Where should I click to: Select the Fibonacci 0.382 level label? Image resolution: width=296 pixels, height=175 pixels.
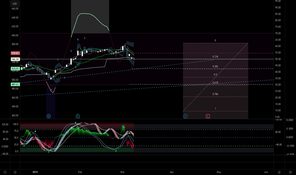[215, 66]
